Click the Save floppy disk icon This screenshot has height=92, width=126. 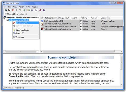9,10
